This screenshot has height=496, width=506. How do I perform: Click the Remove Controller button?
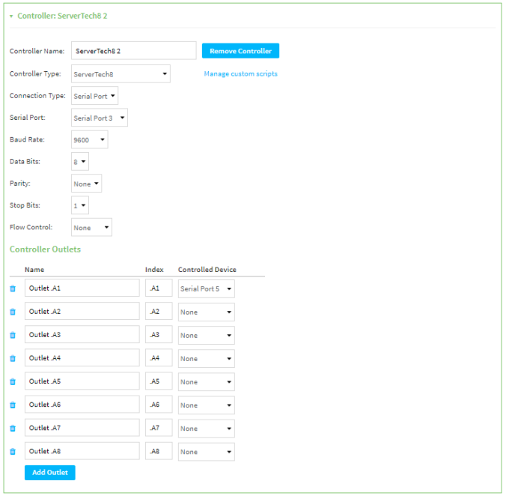[x=240, y=51]
